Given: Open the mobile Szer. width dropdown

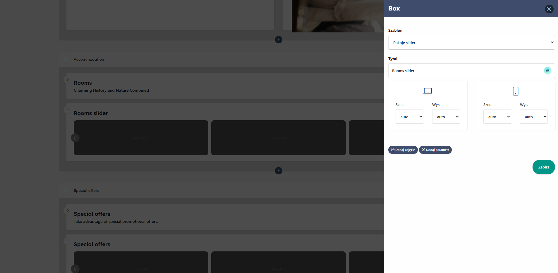Looking at the screenshot, I should pyautogui.click(x=497, y=117).
